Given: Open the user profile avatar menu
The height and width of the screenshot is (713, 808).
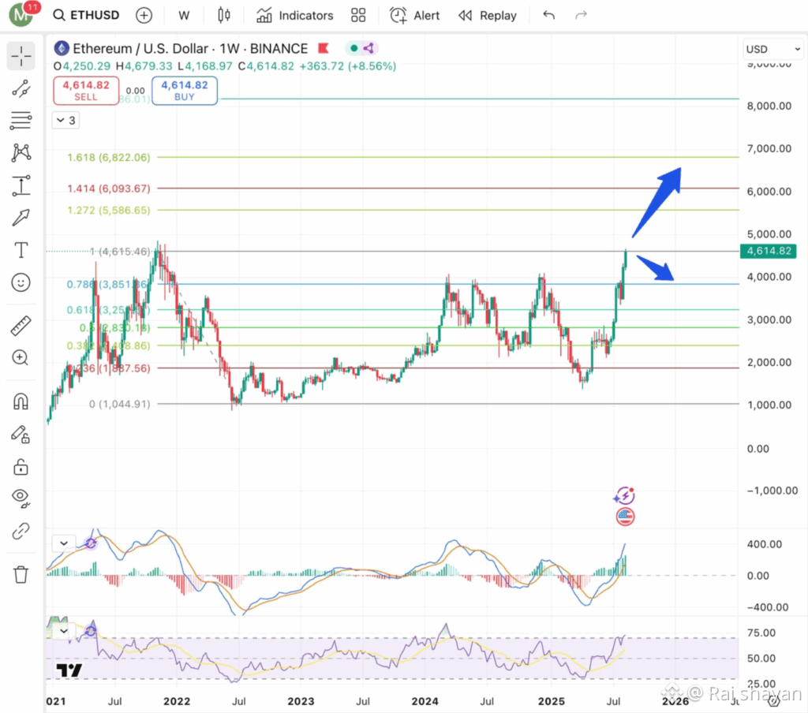Looking at the screenshot, I should tap(21, 14).
